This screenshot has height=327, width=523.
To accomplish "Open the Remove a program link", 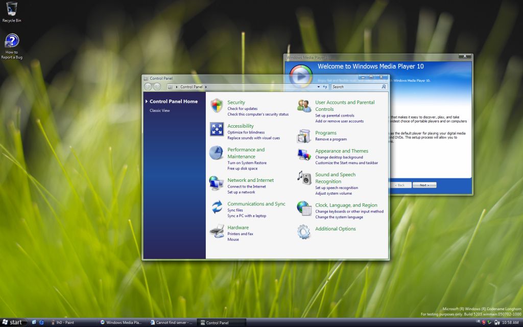I will pos(331,139).
